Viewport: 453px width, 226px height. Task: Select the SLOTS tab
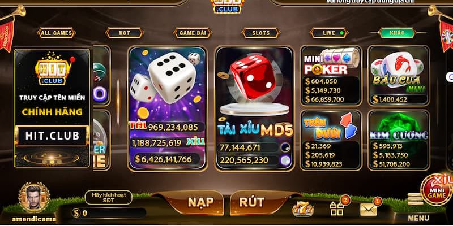pos(261,33)
